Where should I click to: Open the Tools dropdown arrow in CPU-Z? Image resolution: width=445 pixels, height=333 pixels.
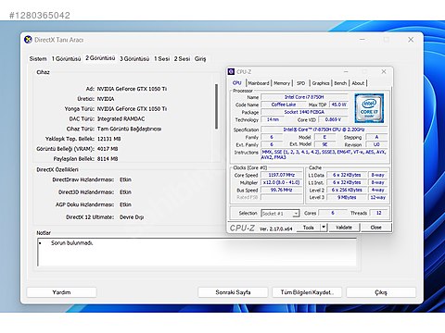click(324, 228)
